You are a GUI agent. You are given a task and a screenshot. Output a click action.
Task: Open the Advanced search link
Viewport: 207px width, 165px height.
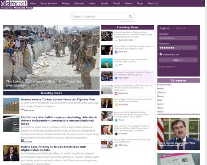[x=128, y=22]
